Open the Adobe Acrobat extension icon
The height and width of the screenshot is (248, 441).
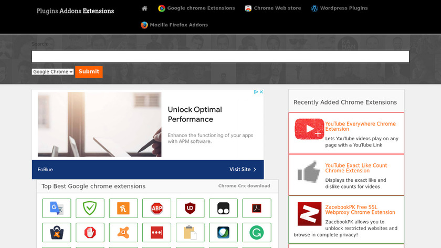[257, 208]
